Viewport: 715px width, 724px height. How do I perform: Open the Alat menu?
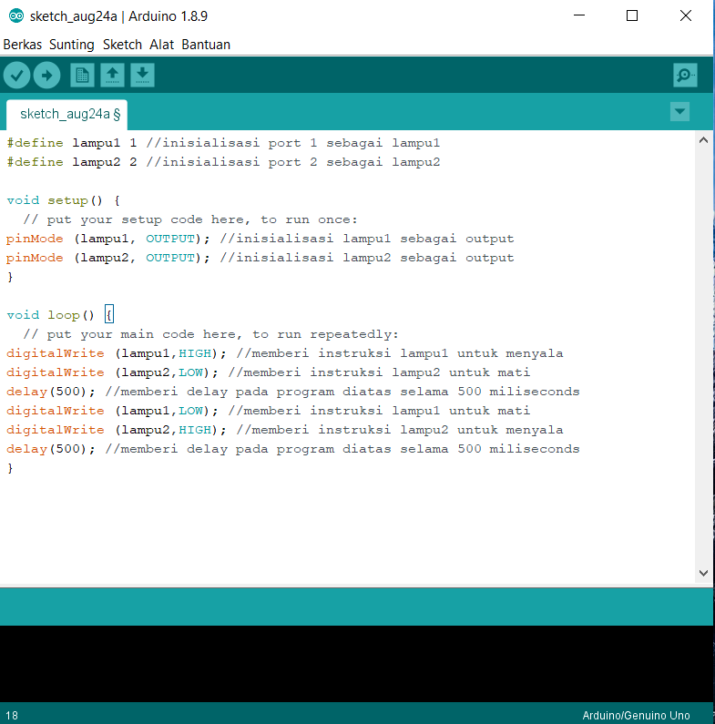[x=161, y=45]
